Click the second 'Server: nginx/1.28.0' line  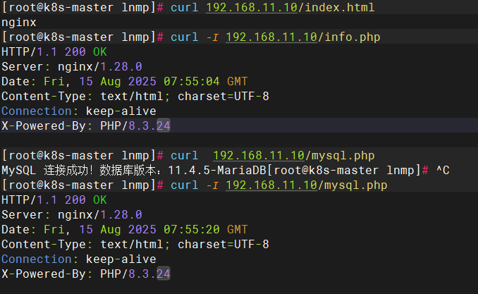pos(72,215)
